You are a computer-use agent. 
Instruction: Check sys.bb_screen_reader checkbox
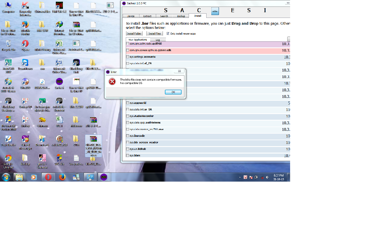coord(127,142)
